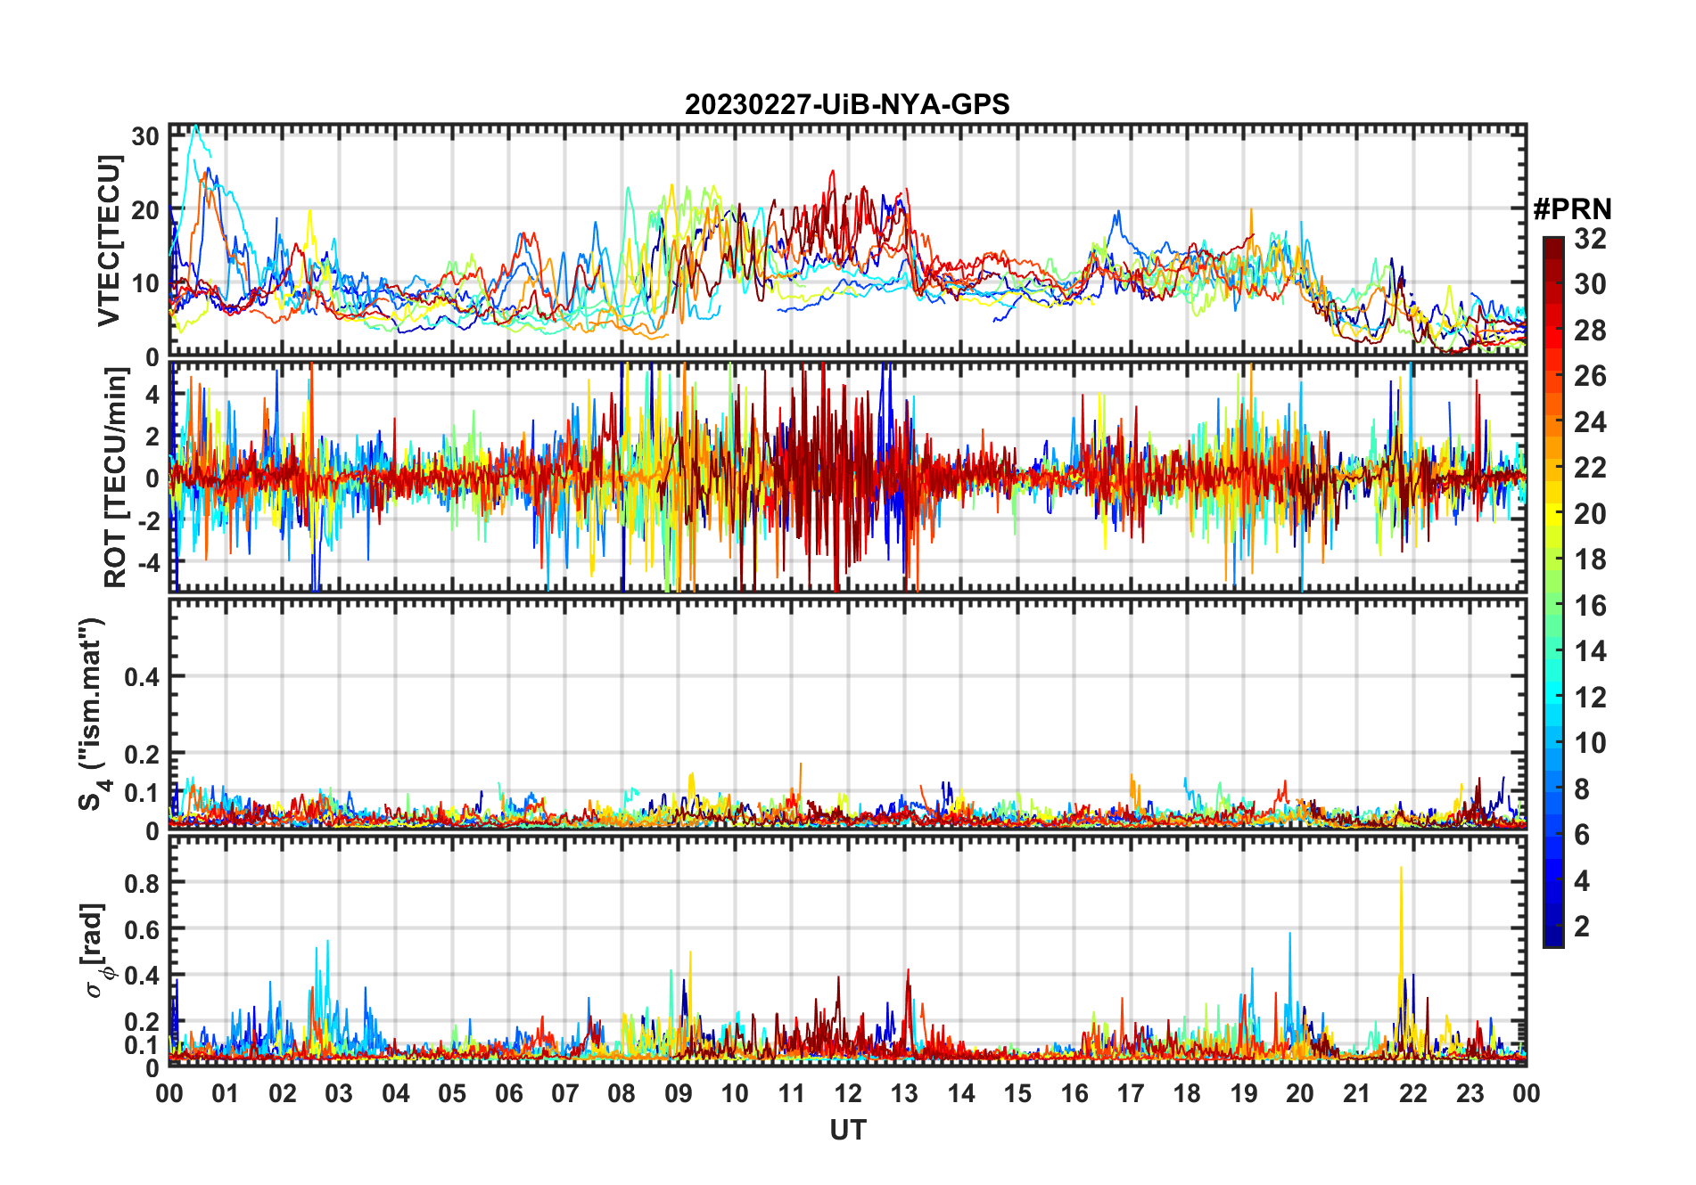Click the S4 ("ism.mat") axis label
Screen dimensions: 1696x1185
tap(93, 715)
